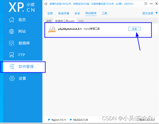Open the hamburger menu icon
The height and width of the screenshot is (124, 159).
146,4
